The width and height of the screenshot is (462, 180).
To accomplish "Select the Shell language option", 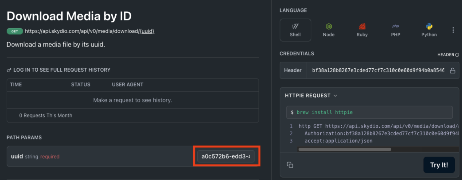I will tap(295, 30).
